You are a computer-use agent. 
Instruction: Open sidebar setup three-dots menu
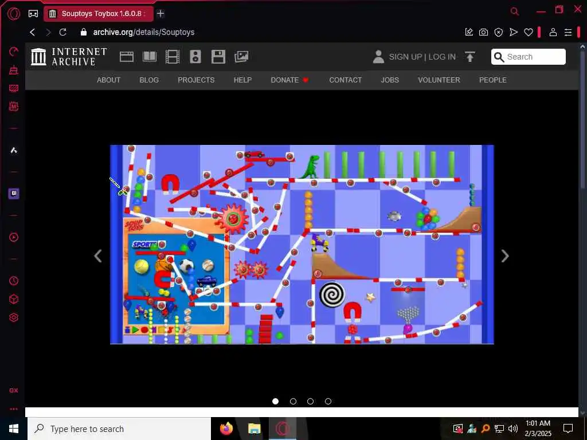pyautogui.click(x=14, y=409)
